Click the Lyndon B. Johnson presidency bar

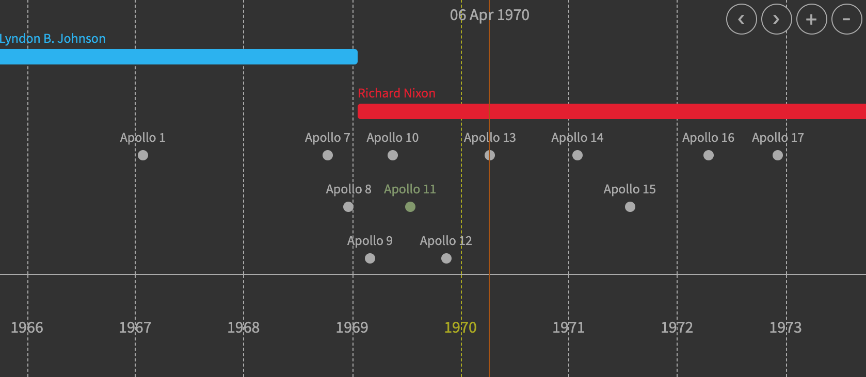(x=178, y=57)
